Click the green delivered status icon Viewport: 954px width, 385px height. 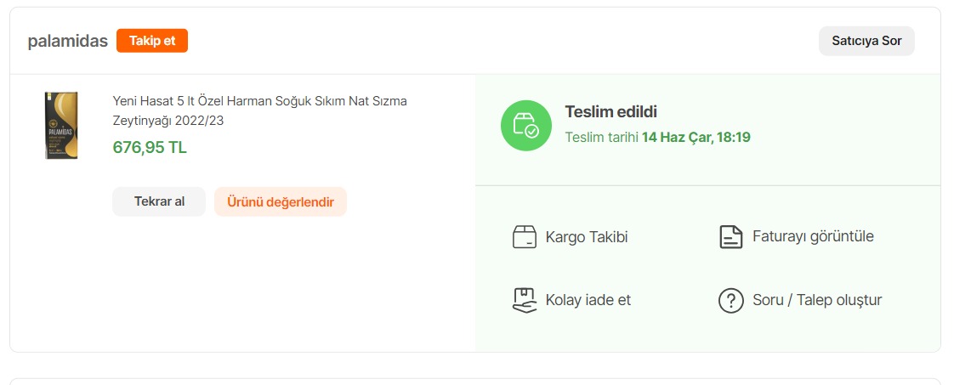click(x=525, y=125)
